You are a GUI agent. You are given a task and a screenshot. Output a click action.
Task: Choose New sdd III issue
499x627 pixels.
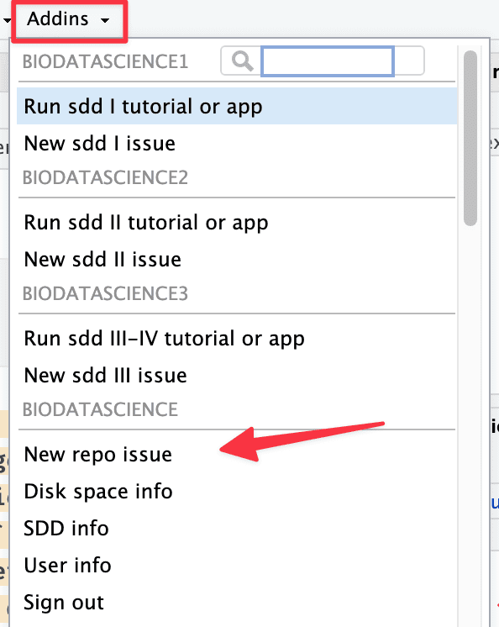(237, 375)
